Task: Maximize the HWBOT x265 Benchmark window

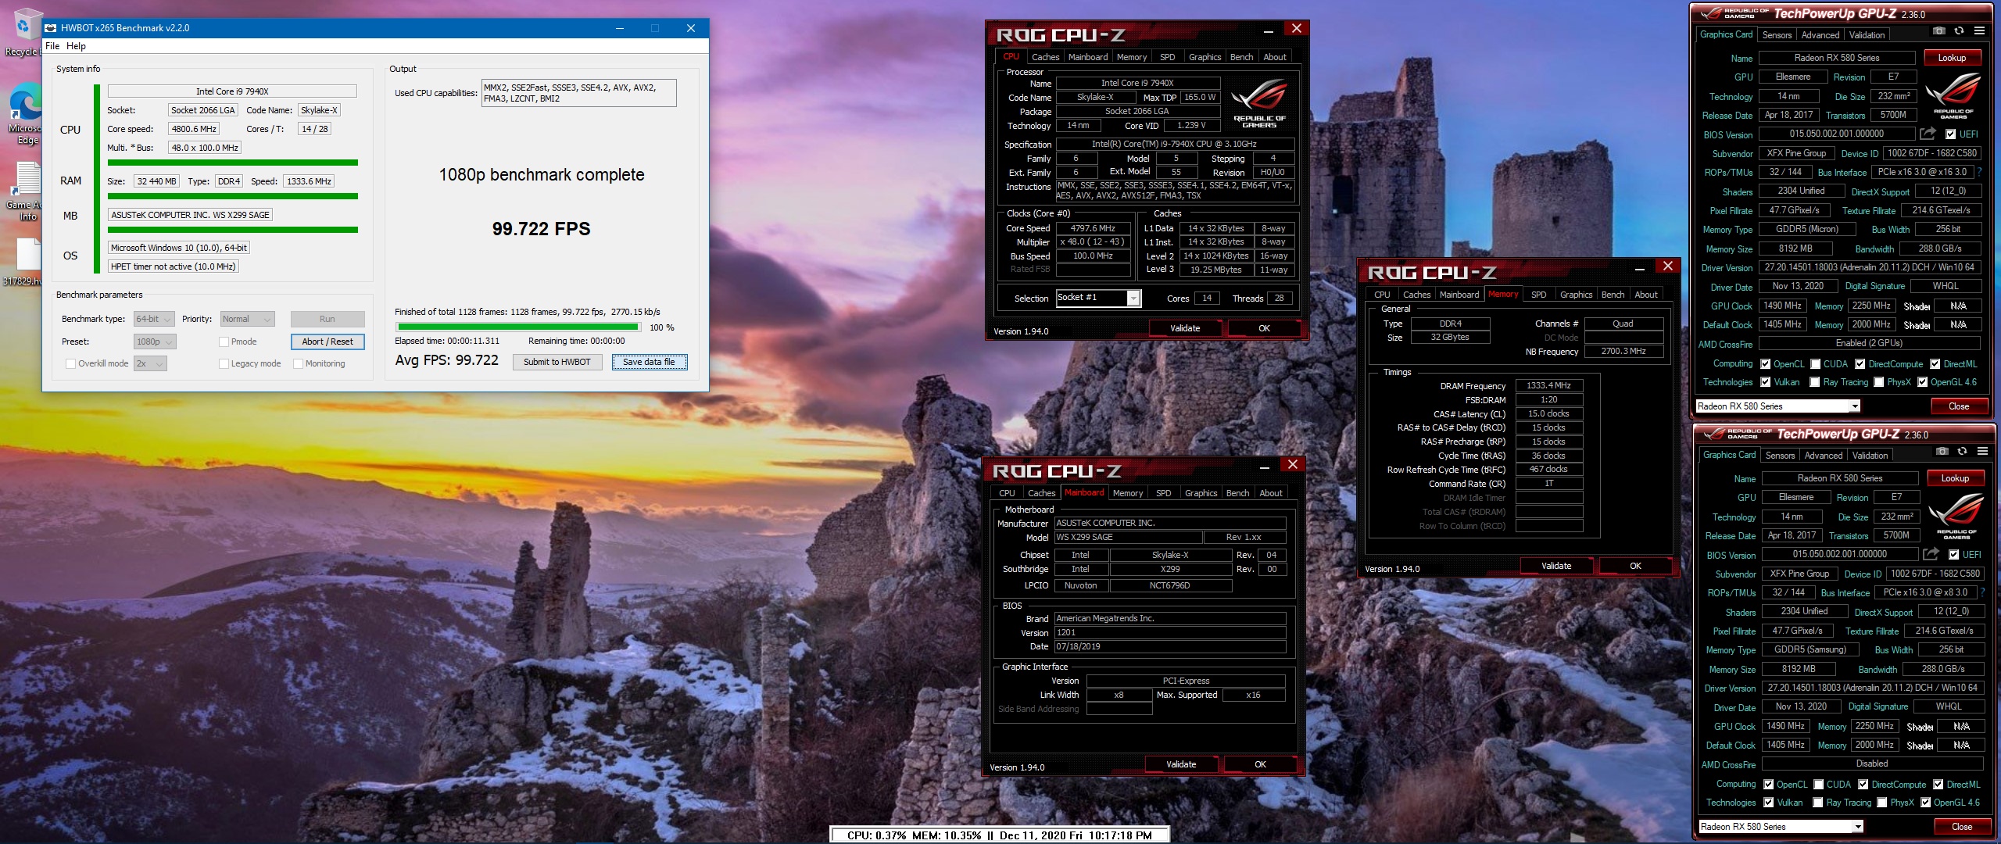Action: pyautogui.click(x=655, y=28)
